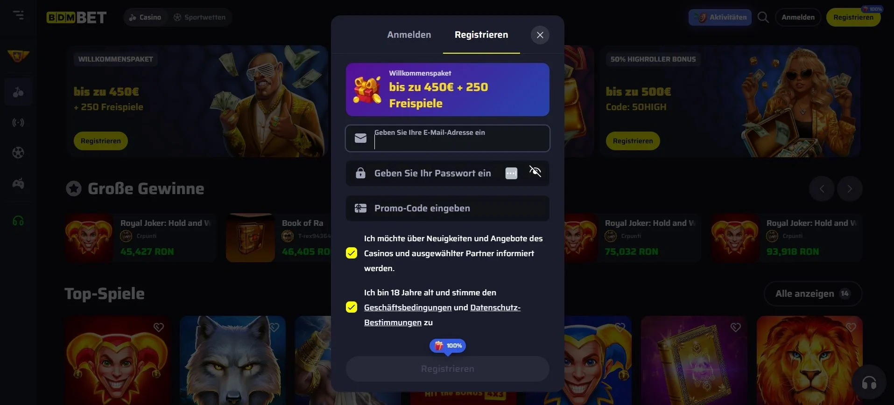Screen dimensions: 894x405
Task: Open the game controller sidebar icon
Action: [x=18, y=184]
